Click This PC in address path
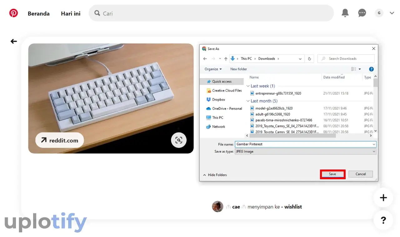The width and height of the screenshot is (400, 237). (x=246, y=59)
